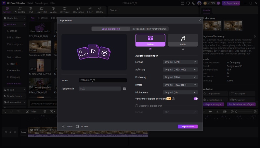260x148 pixels.
Task: Close the Exportieren dialog
Action: tap(200, 20)
